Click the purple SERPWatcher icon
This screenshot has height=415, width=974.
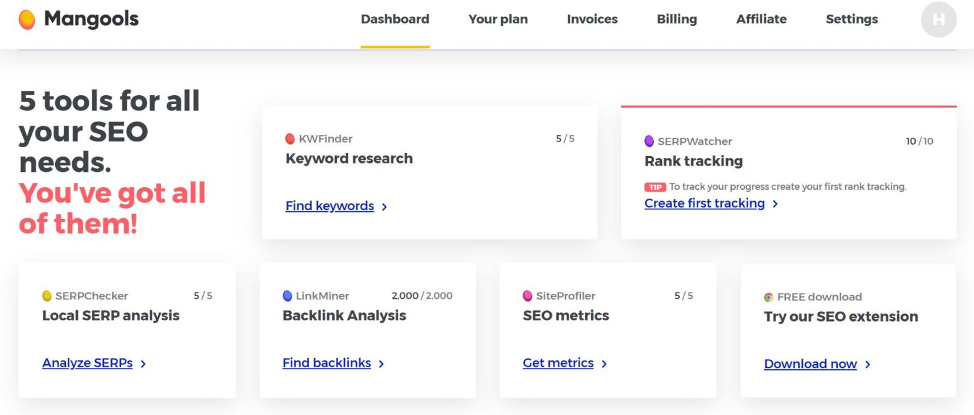(x=649, y=141)
